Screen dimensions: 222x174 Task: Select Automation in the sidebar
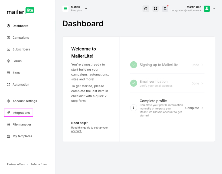(x=21, y=84)
